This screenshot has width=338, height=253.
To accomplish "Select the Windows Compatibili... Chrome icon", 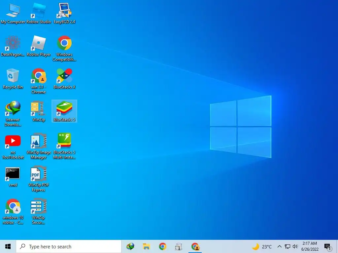I will click(64, 48).
